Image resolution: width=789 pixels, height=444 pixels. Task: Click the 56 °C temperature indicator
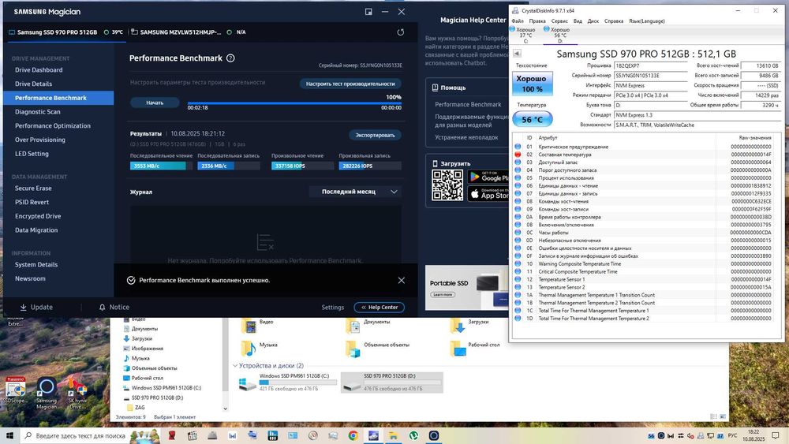pos(533,119)
